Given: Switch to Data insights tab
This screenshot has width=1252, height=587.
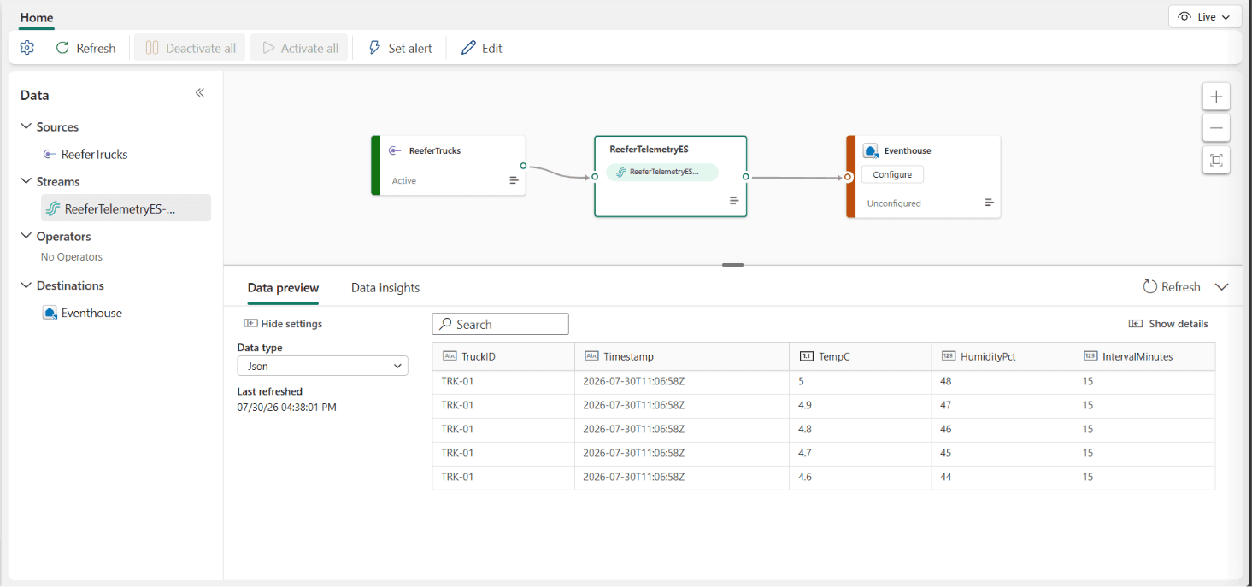Looking at the screenshot, I should tap(385, 288).
